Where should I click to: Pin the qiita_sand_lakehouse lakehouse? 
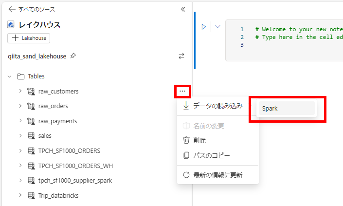click(73, 56)
